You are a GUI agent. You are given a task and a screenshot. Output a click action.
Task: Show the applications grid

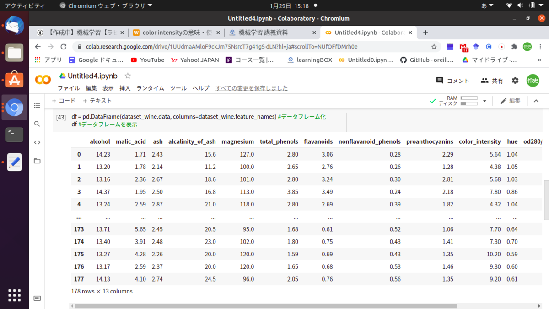coord(15,295)
